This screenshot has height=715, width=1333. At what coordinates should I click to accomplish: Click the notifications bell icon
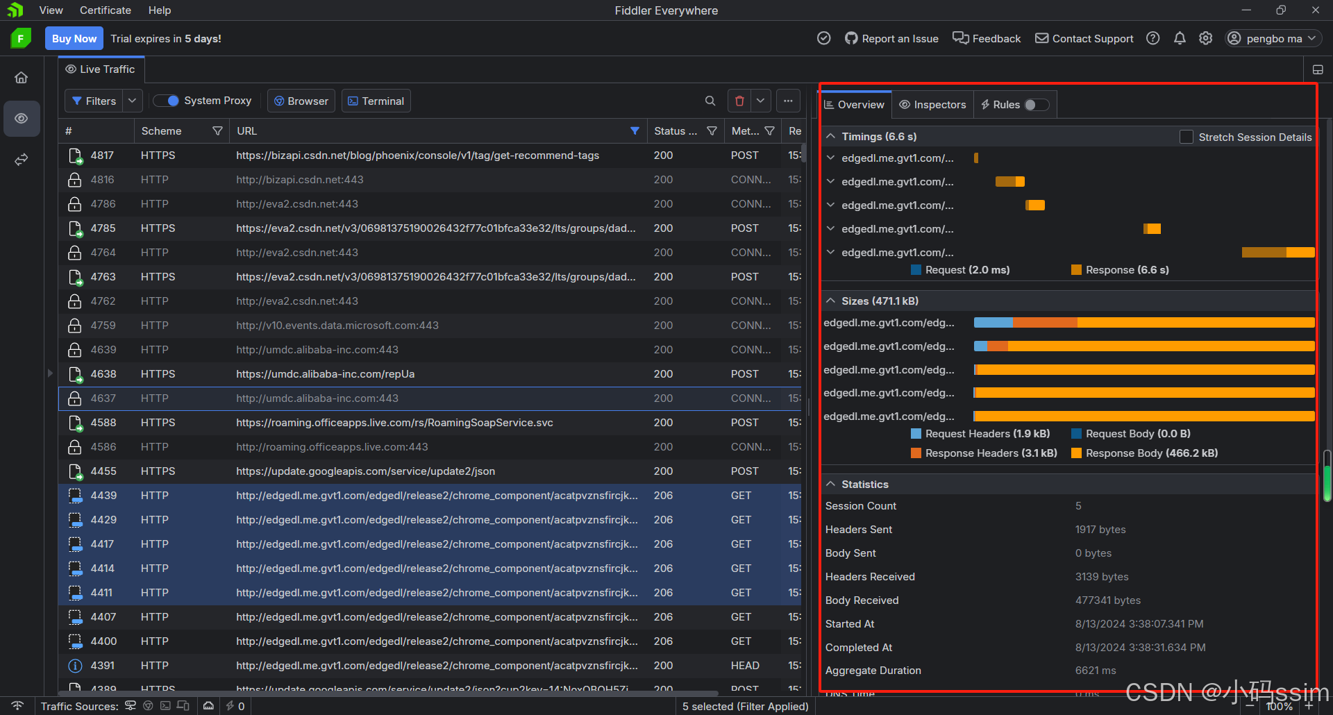1180,39
